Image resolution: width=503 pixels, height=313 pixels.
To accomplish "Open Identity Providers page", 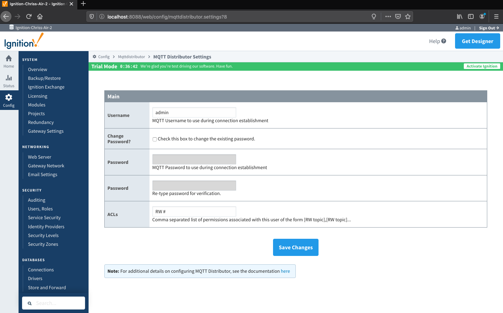I will [46, 227].
